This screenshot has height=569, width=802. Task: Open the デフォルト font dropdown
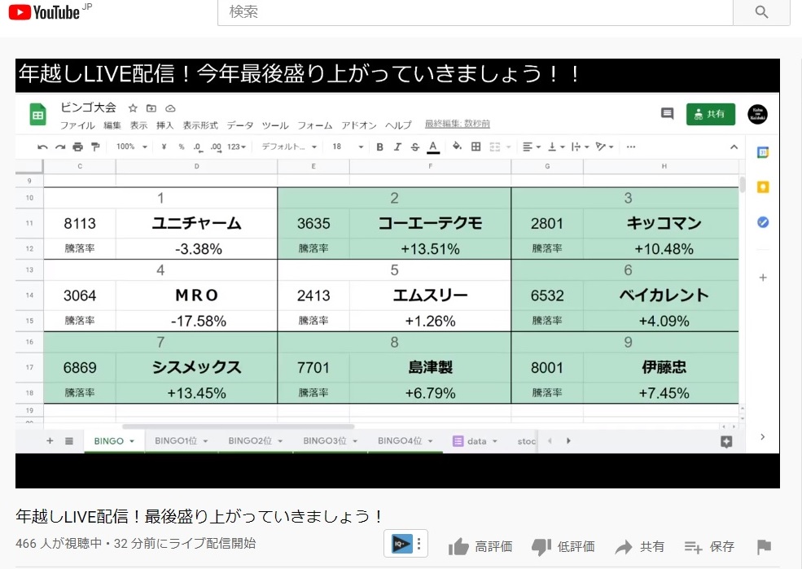pyautogui.click(x=289, y=147)
